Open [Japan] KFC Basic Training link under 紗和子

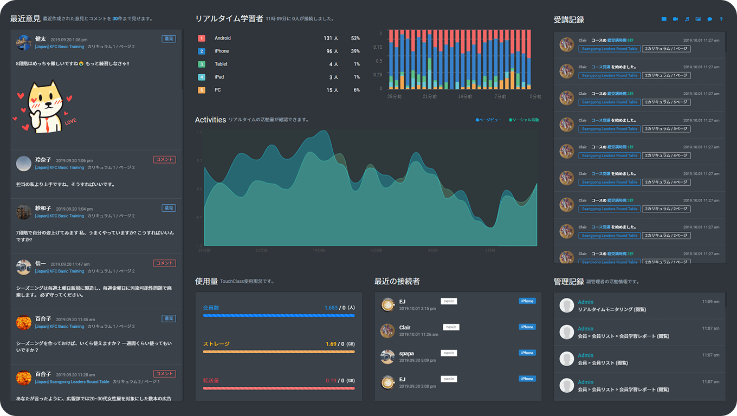60,216
